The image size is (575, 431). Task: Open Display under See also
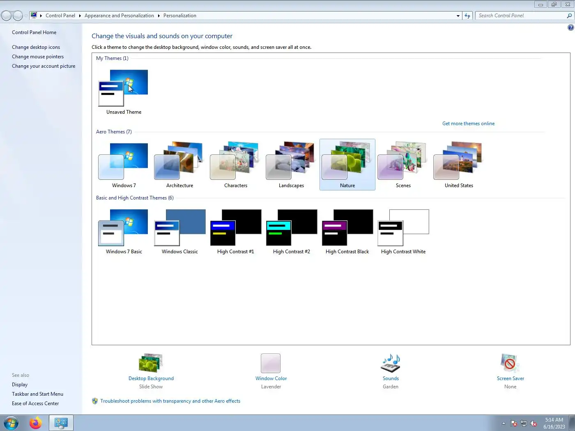click(20, 385)
